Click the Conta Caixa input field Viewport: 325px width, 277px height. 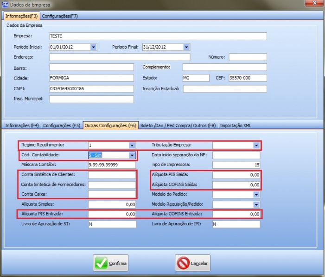112,194
